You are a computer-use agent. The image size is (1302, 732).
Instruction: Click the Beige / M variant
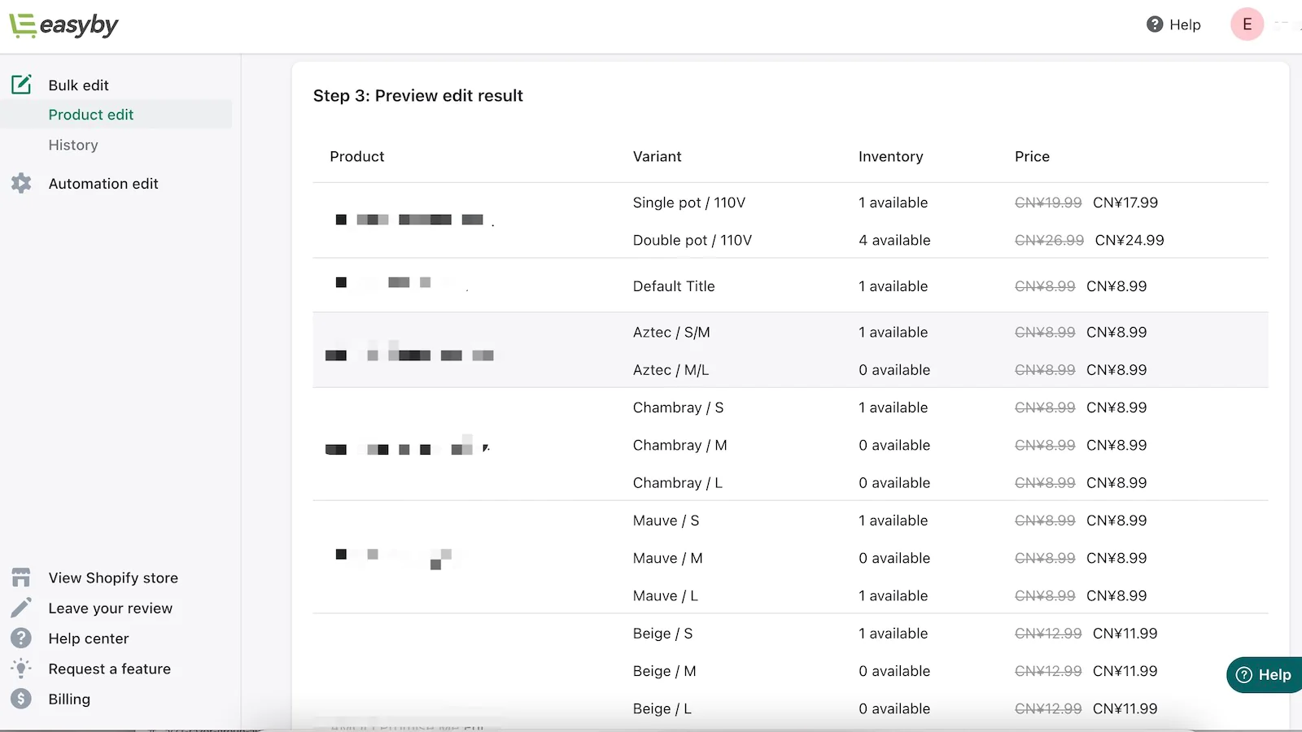point(665,671)
